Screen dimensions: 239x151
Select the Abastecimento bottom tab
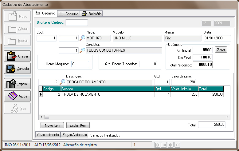click(x=48, y=135)
